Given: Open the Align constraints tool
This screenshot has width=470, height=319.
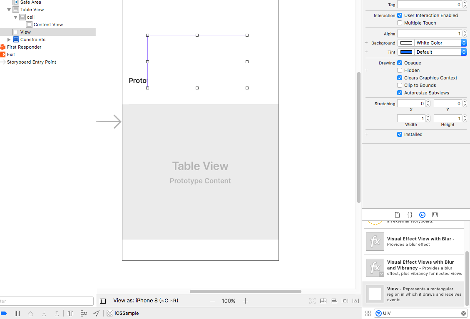Looking at the screenshot, I should coord(334,301).
